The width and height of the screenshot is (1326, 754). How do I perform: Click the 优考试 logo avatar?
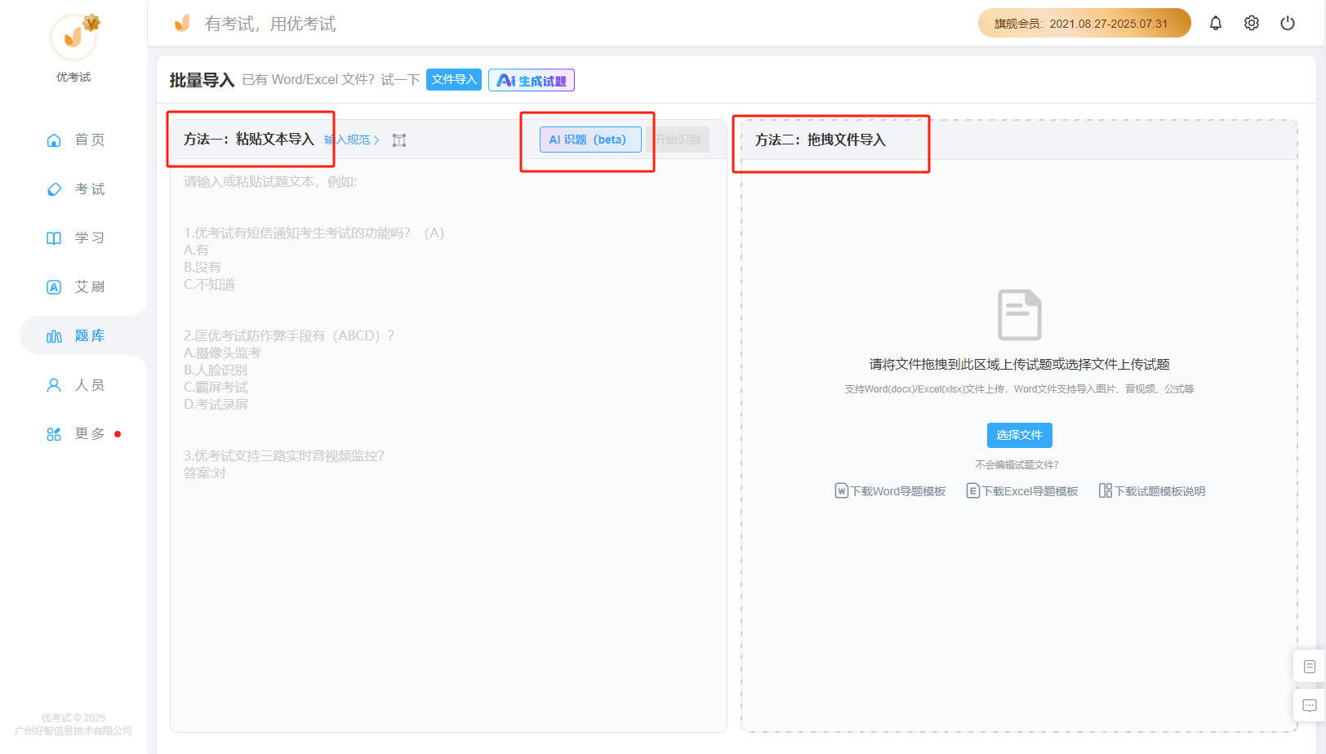73,37
